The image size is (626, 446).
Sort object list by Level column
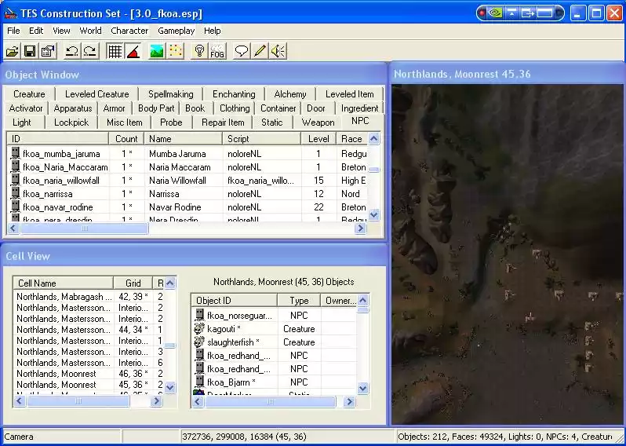pos(318,139)
